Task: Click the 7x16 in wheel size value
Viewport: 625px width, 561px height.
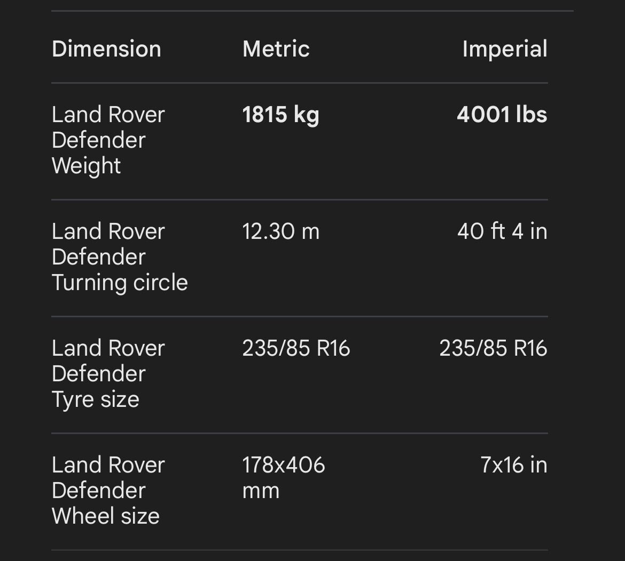Action: coord(514,464)
